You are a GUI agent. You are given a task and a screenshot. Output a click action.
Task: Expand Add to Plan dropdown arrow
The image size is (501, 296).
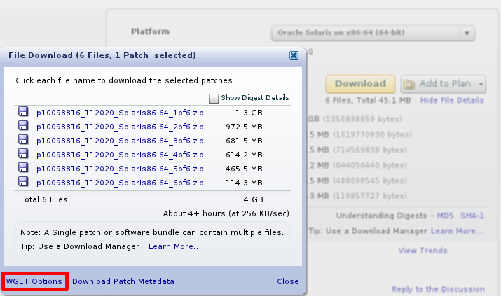point(481,84)
